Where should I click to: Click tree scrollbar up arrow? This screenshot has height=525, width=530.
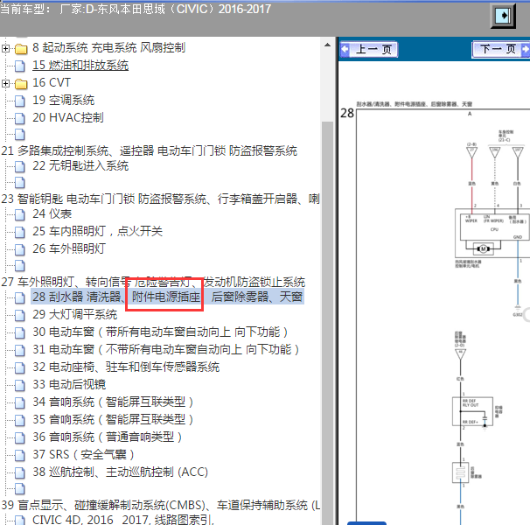327,45
